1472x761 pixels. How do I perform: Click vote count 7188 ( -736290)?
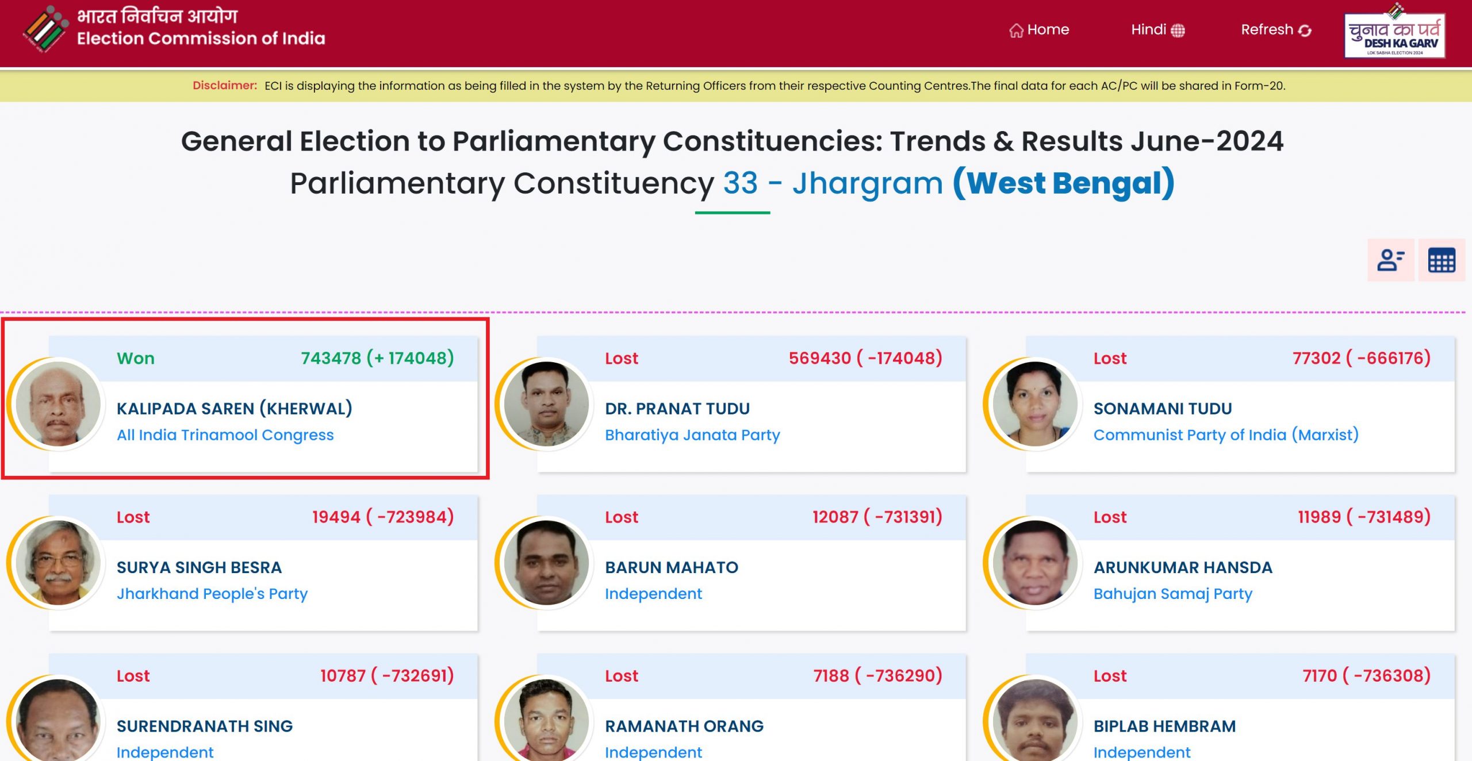878,675
